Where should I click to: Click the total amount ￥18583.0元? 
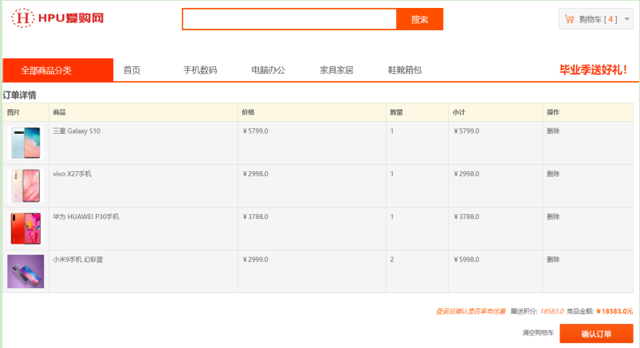click(x=614, y=311)
